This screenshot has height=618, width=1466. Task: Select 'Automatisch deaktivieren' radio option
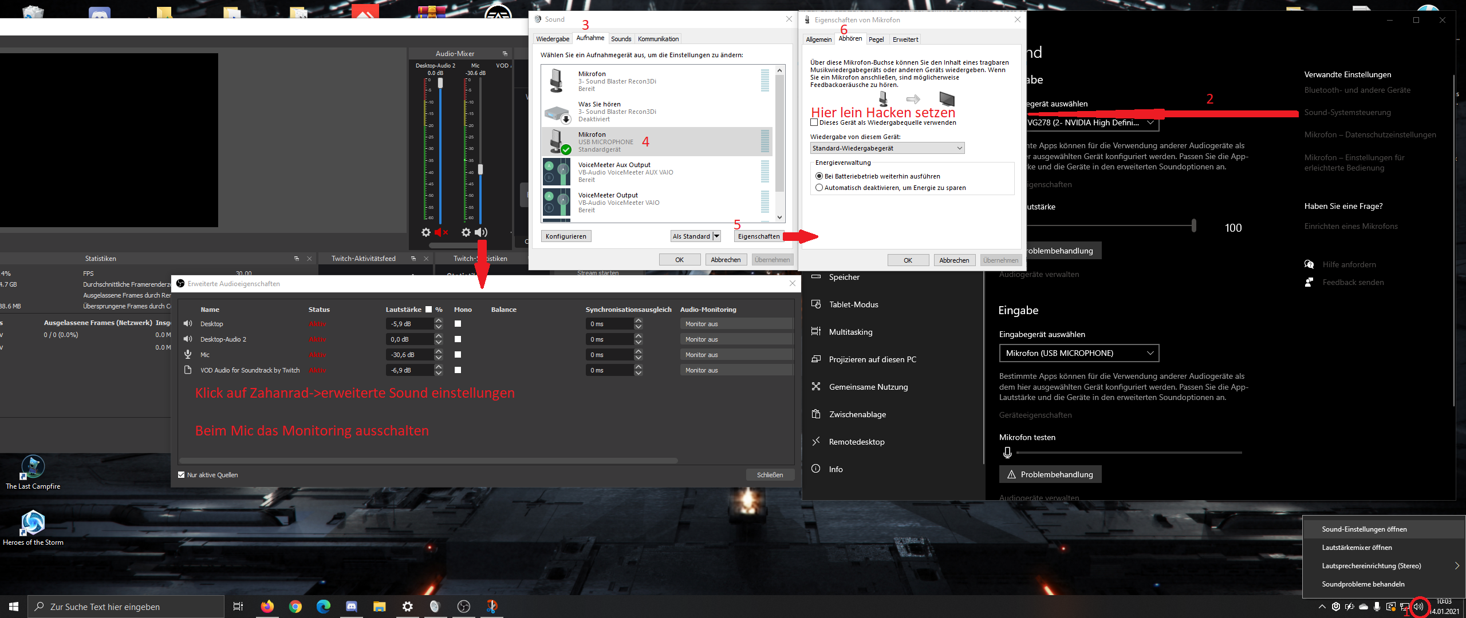point(819,188)
